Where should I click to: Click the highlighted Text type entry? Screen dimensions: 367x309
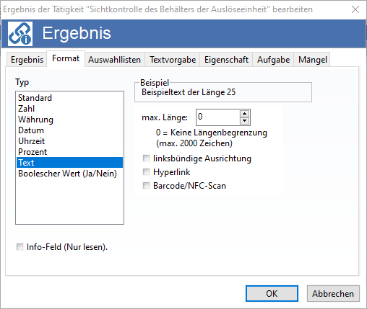(69, 163)
